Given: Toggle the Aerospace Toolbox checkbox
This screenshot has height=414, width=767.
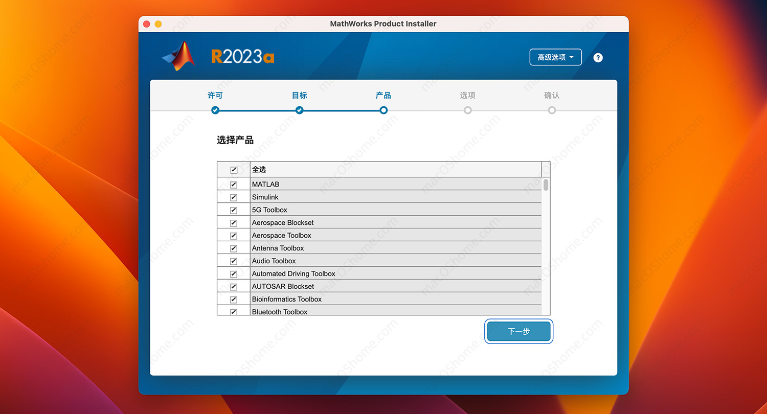Looking at the screenshot, I should (x=234, y=236).
